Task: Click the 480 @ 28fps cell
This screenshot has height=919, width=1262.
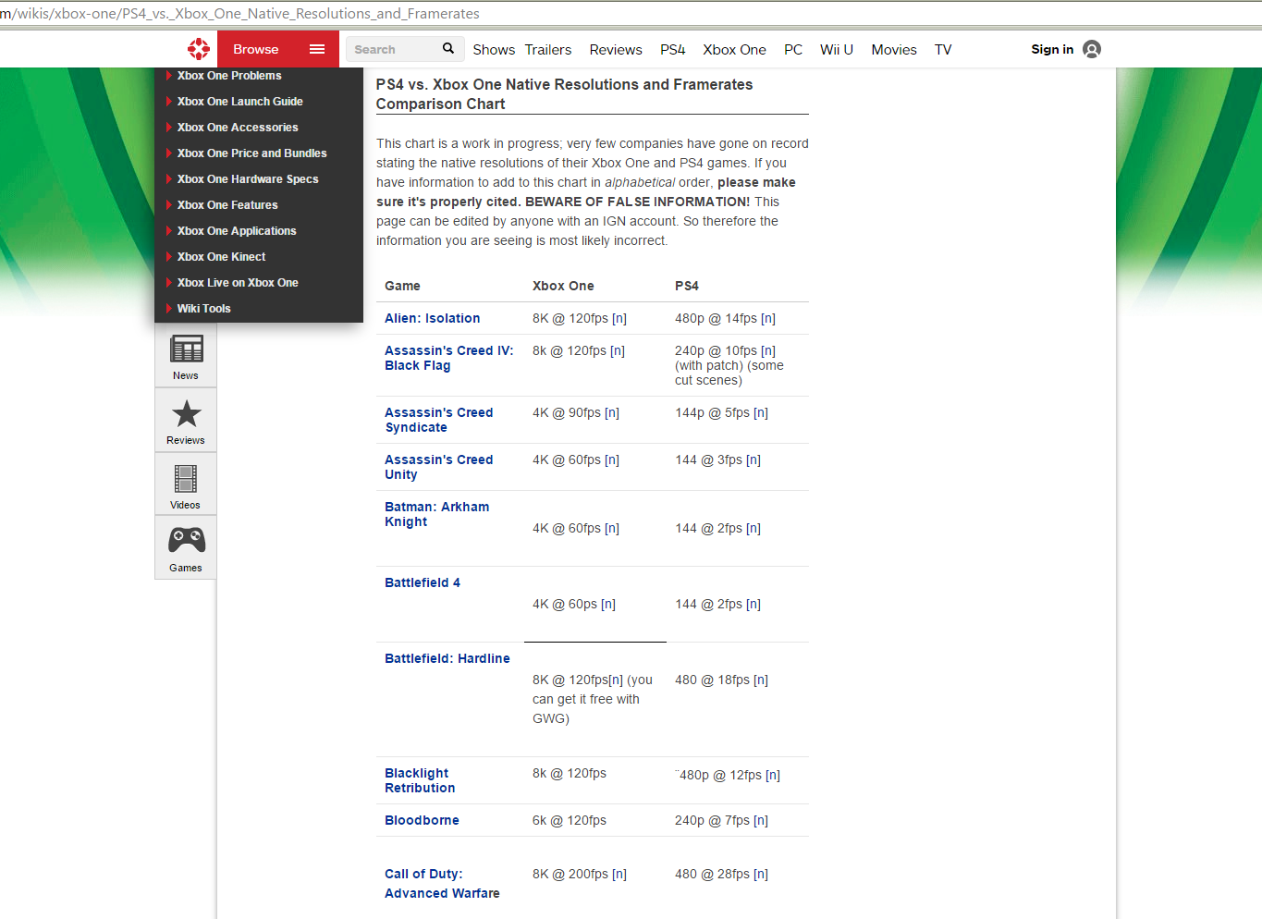Action: (721, 874)
